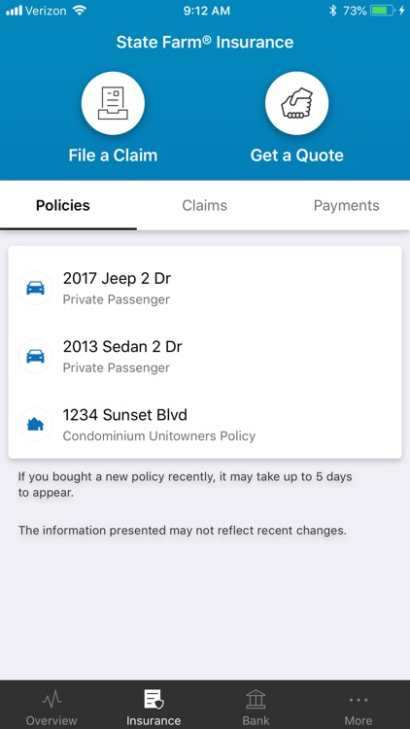Tap the battery indicator in status bar
410x729 pixels.
coord(383,11)
